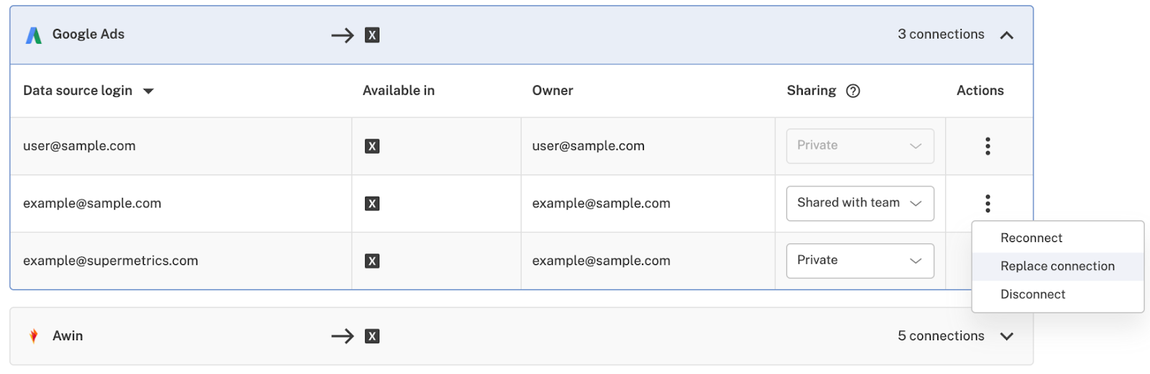Choose Replace connection in the menu
The width and height of the screenshot is (1150, 374).
pyautogui.click(x=1057, y=266)
